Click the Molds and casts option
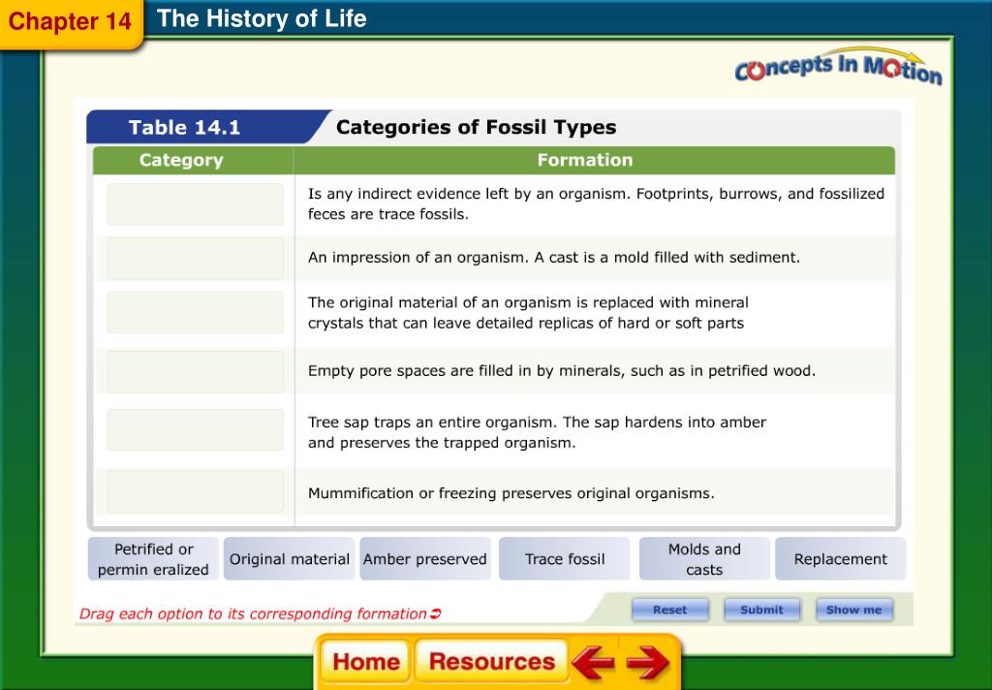Screen dimensions: 992x690 (x=704, y=558)
